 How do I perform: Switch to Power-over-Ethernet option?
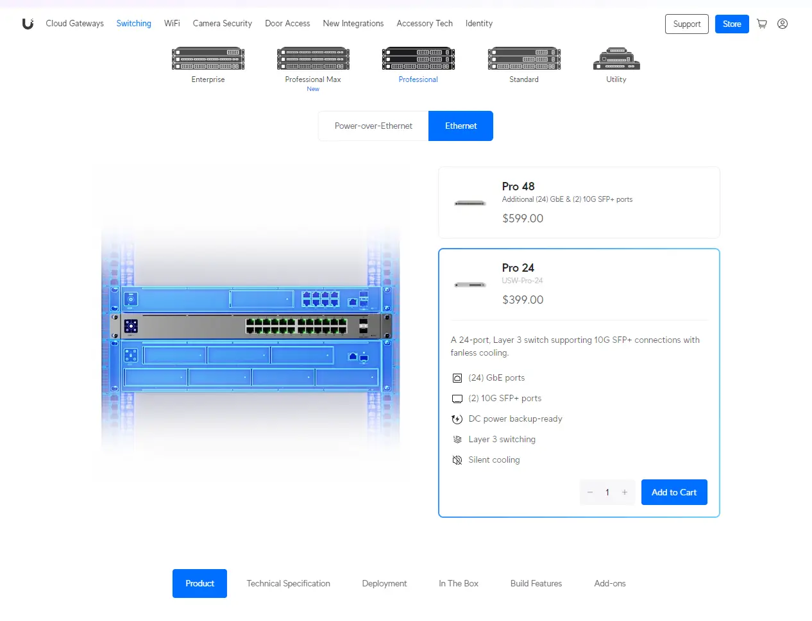[373, 126]
